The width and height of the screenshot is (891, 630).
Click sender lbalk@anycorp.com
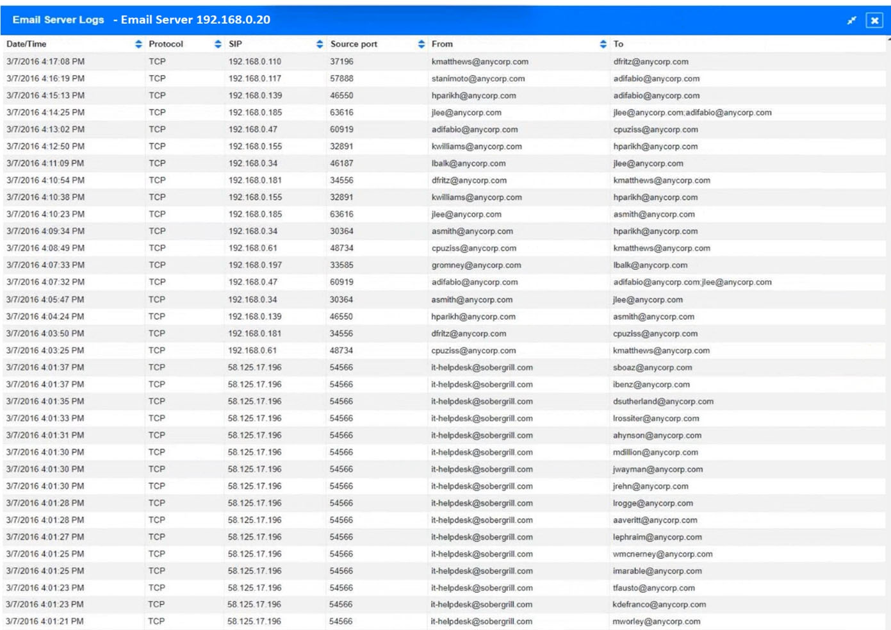(468, 163)
